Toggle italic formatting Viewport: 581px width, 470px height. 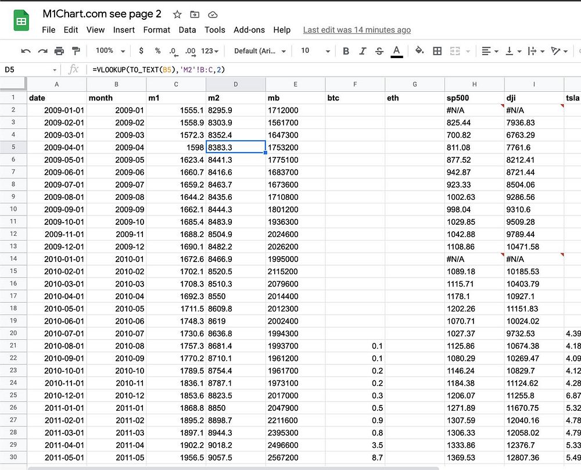(x=363, y=51)
